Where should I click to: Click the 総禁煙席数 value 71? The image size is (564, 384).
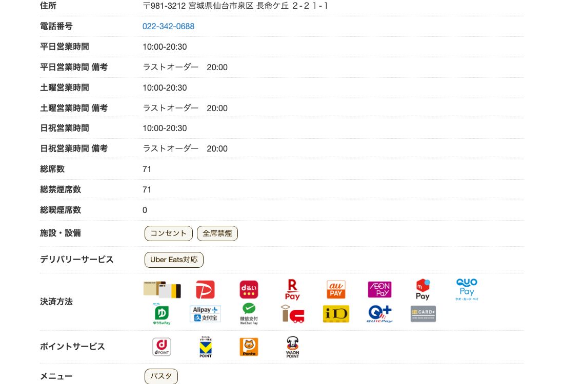147,189
